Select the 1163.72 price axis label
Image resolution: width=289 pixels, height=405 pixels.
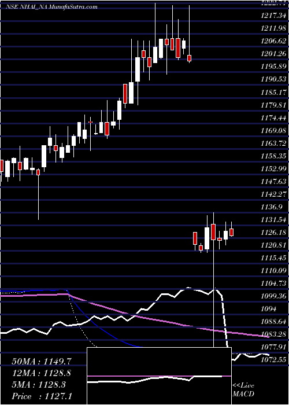click(x=273, y=143)
